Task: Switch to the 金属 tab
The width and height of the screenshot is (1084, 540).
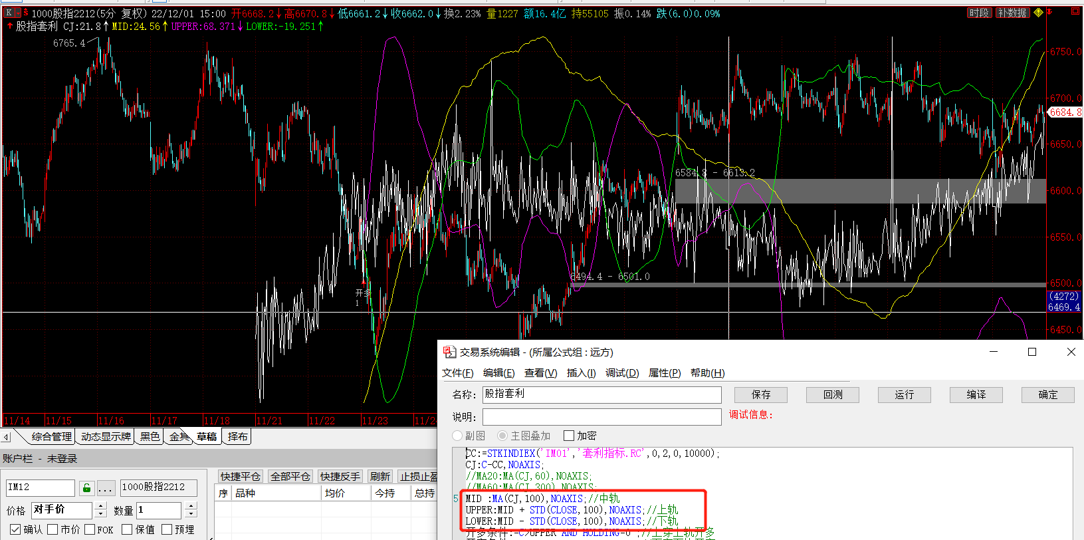Action: pyautogui.click(x=179, y=437)
